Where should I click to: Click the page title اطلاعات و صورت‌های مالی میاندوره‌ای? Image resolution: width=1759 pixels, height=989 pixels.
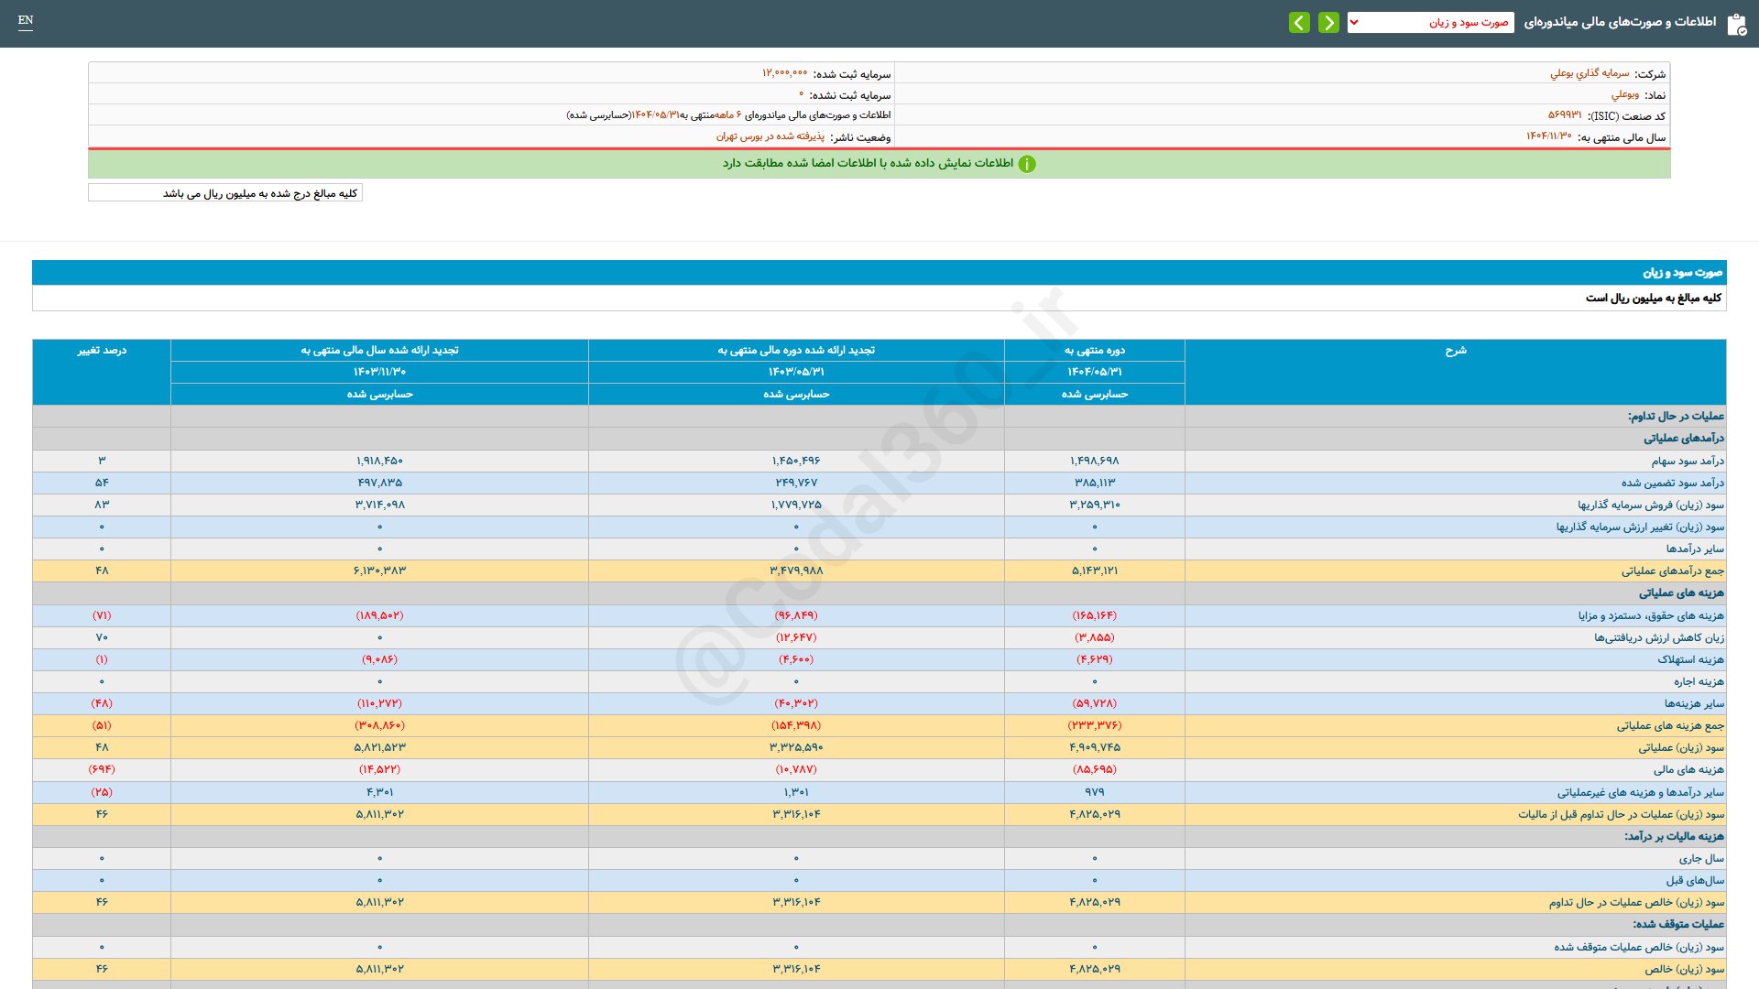pos(1620,22)
